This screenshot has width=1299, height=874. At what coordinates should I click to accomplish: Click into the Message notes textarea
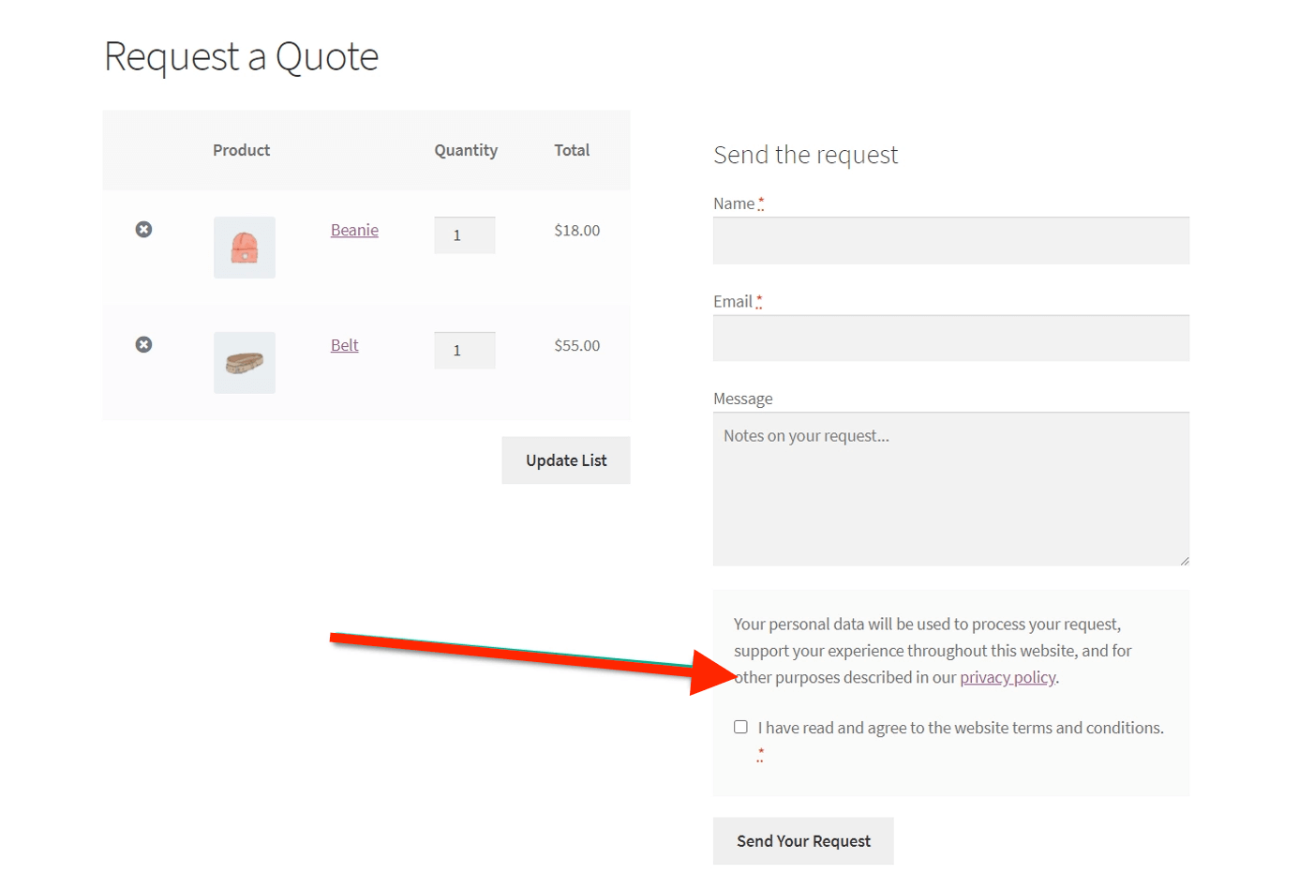[950, 490]
